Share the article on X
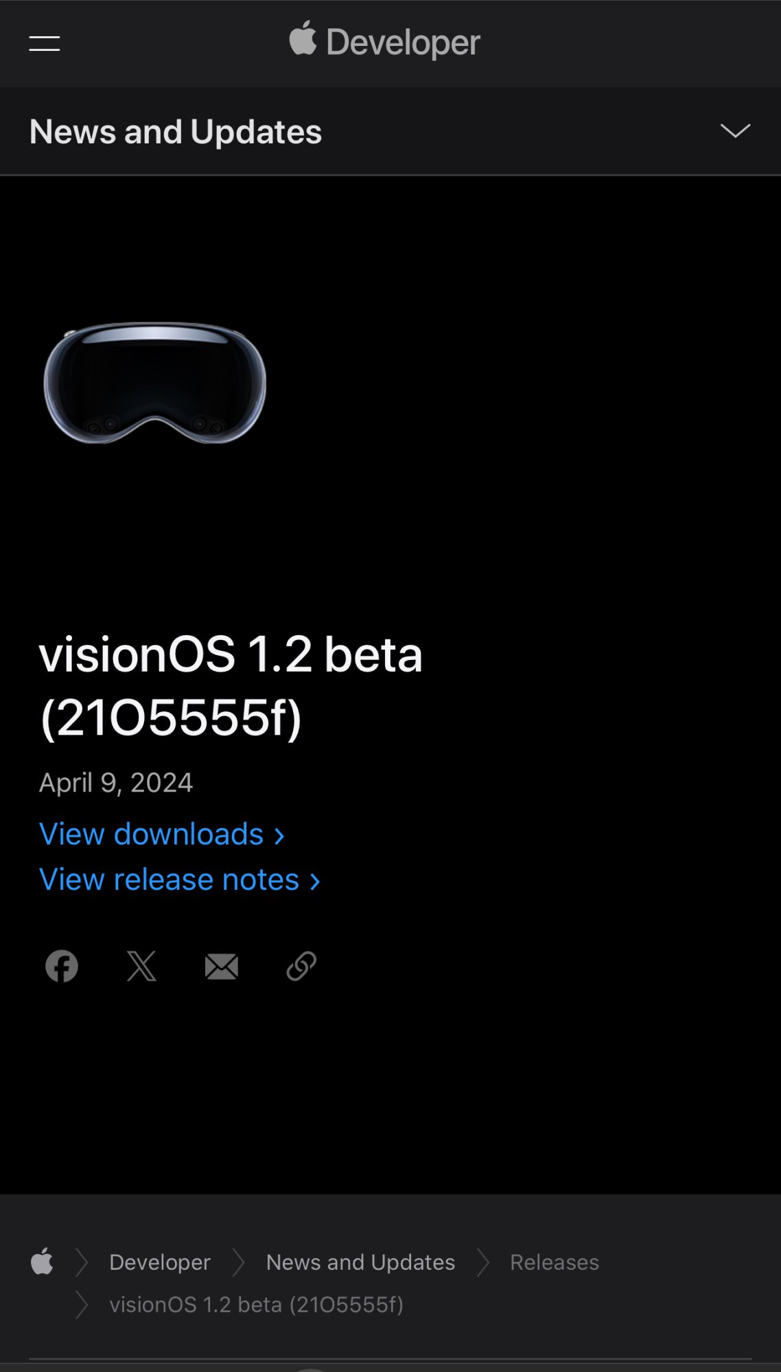Viewport: 781px width, 1372px height. (x=141, y=966)
